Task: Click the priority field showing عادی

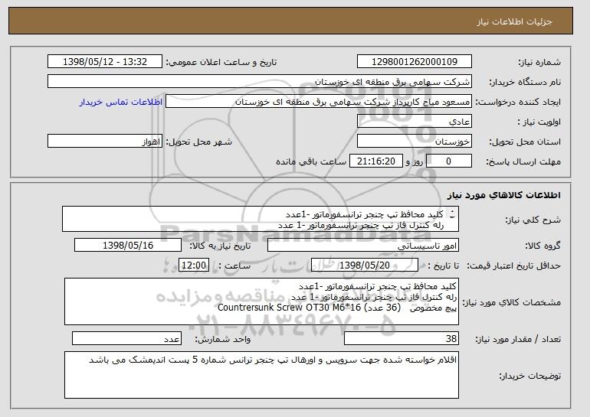Action: (x=415, y=122)
